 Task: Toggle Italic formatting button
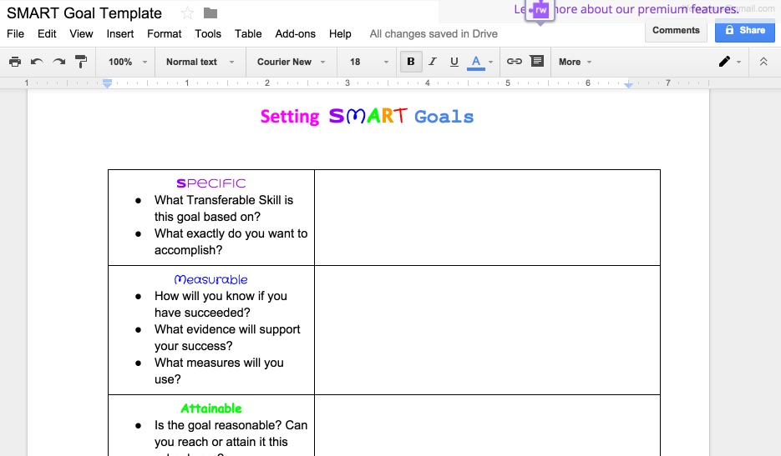coord(433,61)
